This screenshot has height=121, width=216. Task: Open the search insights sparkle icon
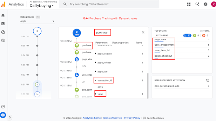click(197, 4)
